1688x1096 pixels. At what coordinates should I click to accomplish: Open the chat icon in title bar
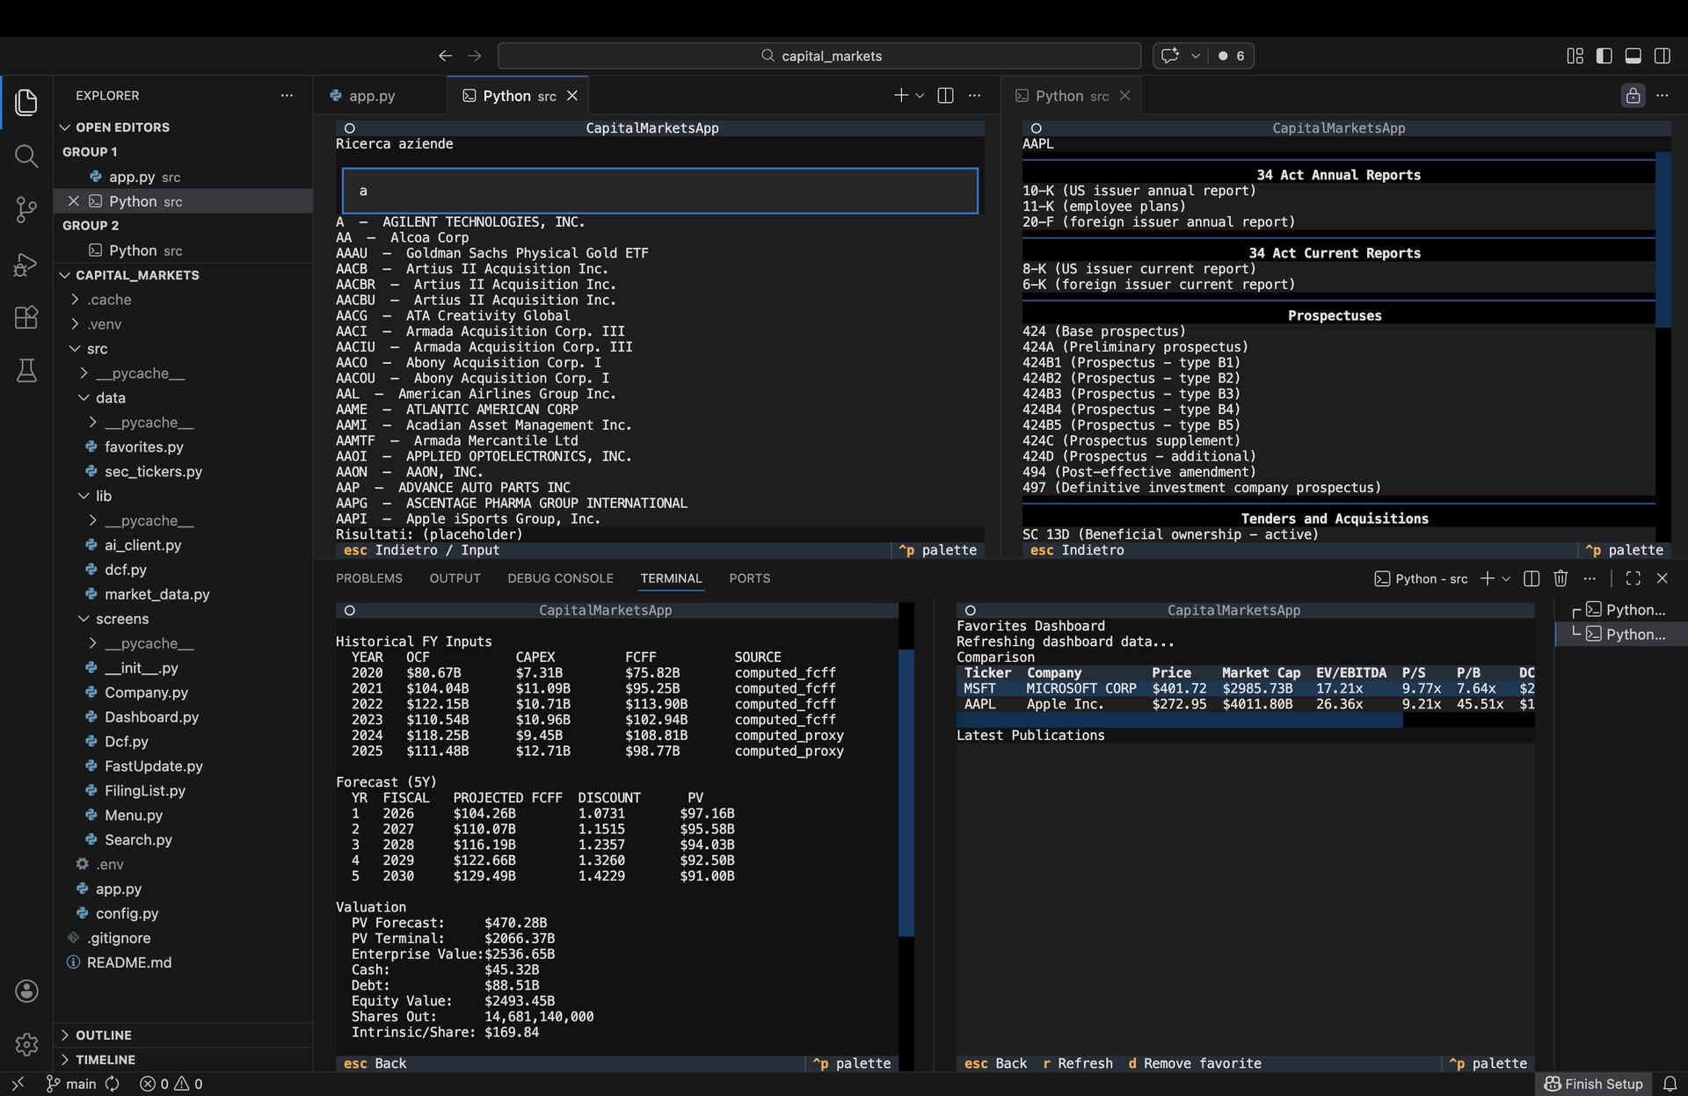[x=1169, y=55]
